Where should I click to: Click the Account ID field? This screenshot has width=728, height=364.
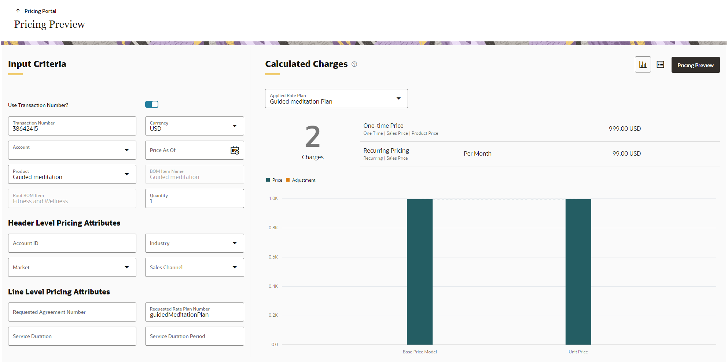pyautogui.click(x=72, y=243)
